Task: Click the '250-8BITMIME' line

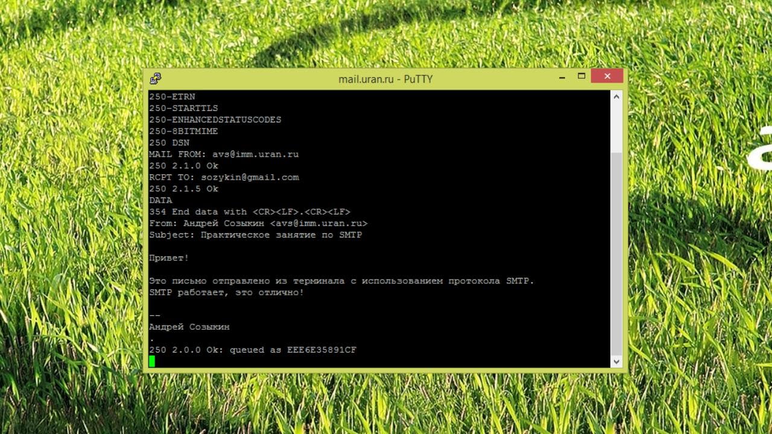Action: (x=183, y=131)
